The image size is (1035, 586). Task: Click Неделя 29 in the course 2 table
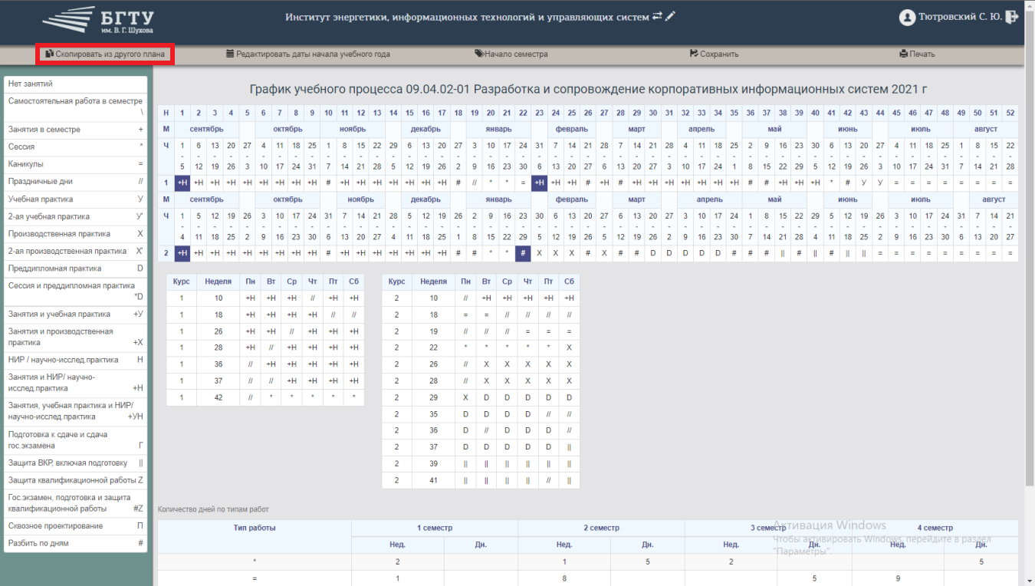click(434, 397)
